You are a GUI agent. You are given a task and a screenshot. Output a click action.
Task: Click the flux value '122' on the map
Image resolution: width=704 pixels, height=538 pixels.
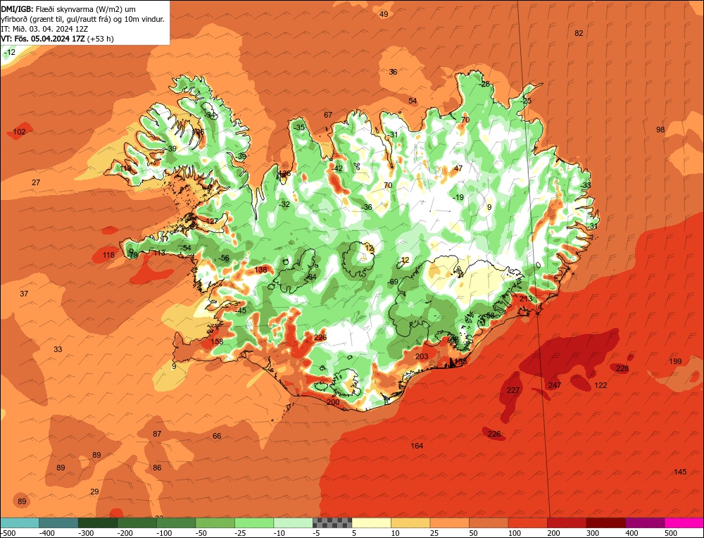[601, 385]
